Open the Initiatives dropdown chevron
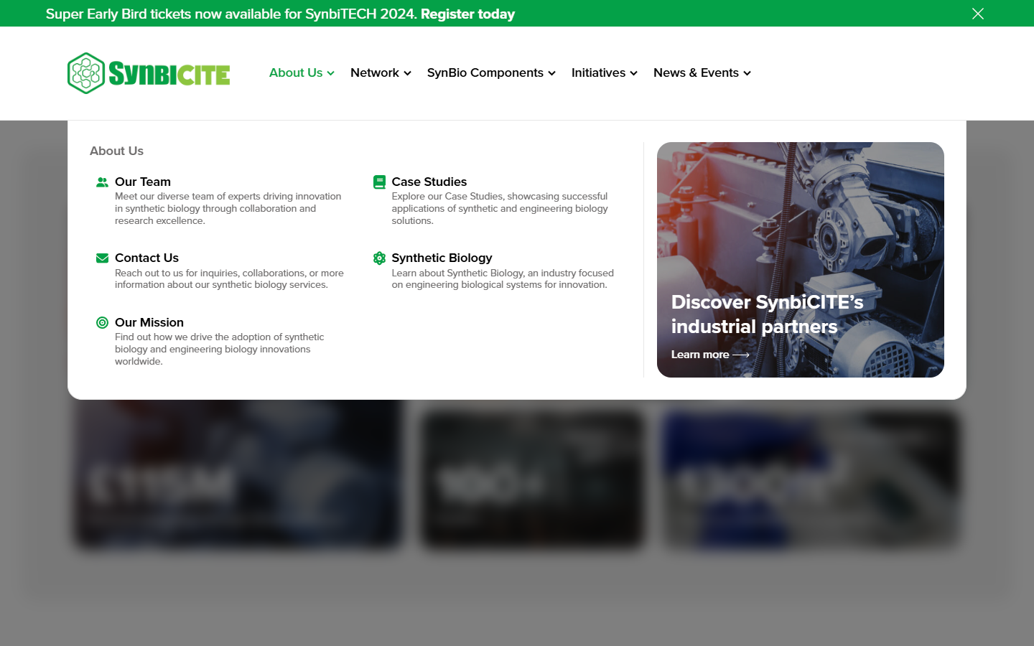Screen dimensions: 1034x646 pos(634,73)
